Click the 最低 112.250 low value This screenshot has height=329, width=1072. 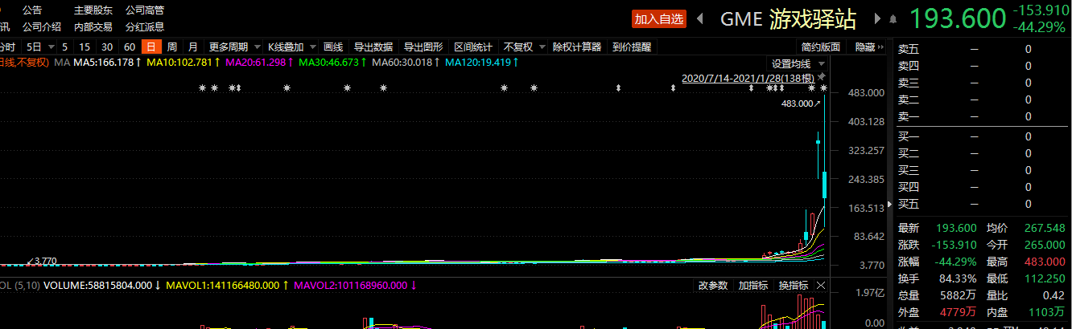[1043, 278]
